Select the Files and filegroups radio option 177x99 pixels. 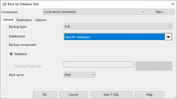pyautogui.click(x=11, y=66)
